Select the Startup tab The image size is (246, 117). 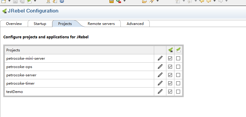click(40, 24)
